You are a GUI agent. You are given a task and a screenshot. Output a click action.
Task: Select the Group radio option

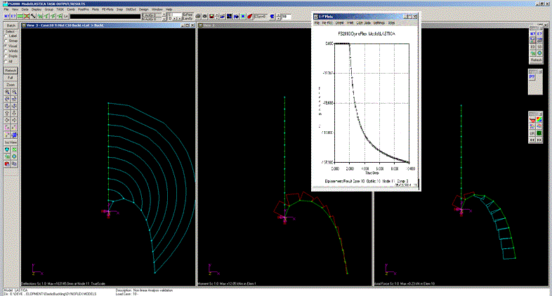point(6,41)
